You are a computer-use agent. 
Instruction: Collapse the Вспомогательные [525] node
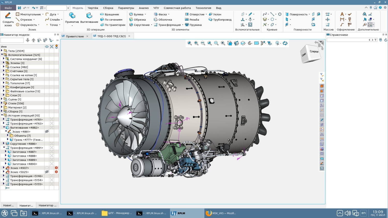(2, 55)
